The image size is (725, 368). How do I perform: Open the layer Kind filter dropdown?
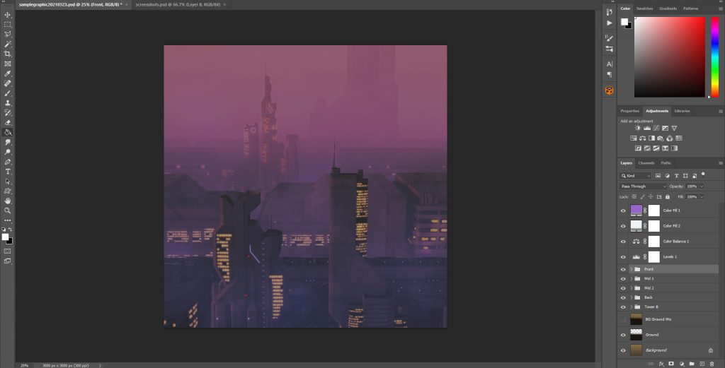point(636,176)
